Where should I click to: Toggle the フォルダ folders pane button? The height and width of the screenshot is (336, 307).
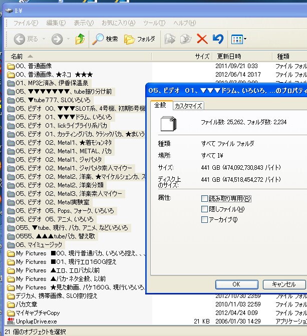(x=140, y=39)
